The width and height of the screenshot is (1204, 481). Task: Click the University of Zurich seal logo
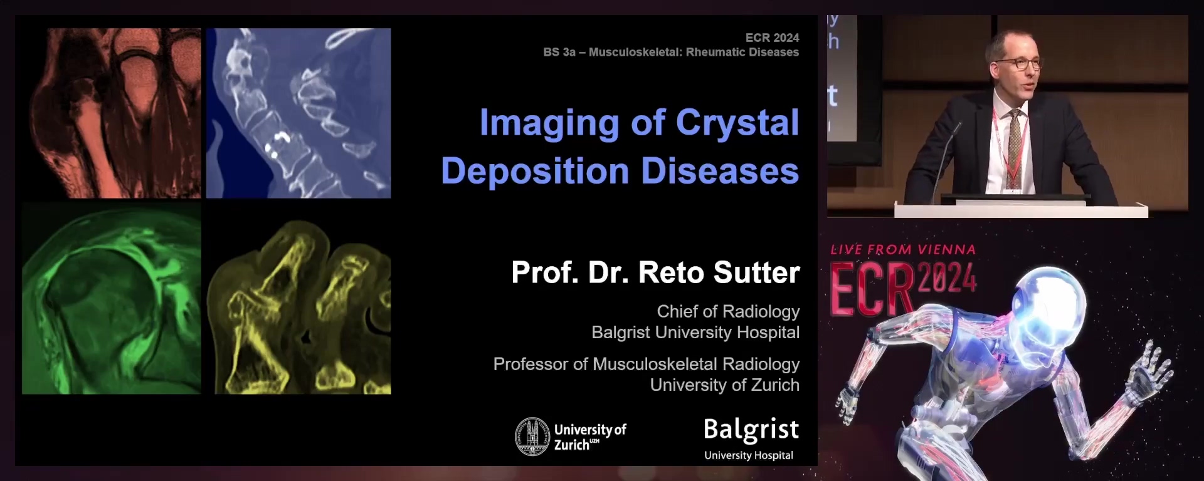(532, 437)
